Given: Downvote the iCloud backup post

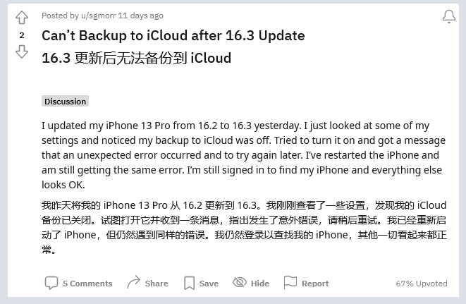Looking at the screenshot, I should point(22,51).
